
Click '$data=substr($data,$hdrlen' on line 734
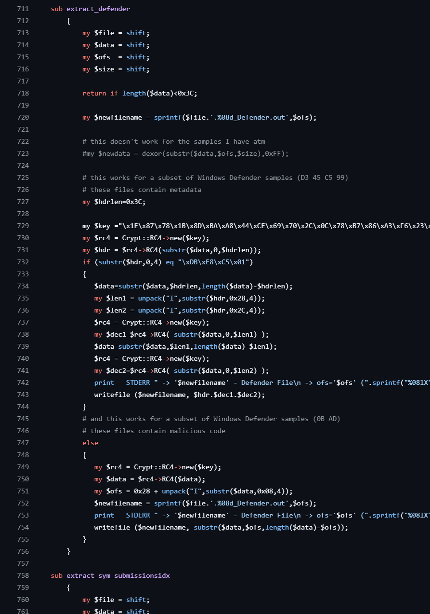coord(194,286)
